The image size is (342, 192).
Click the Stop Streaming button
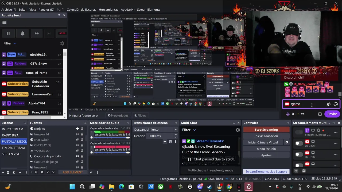click(x=266, y=130)
